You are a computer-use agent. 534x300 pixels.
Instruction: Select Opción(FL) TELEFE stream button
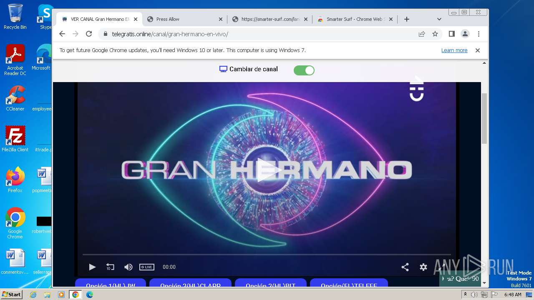(349, 283)
